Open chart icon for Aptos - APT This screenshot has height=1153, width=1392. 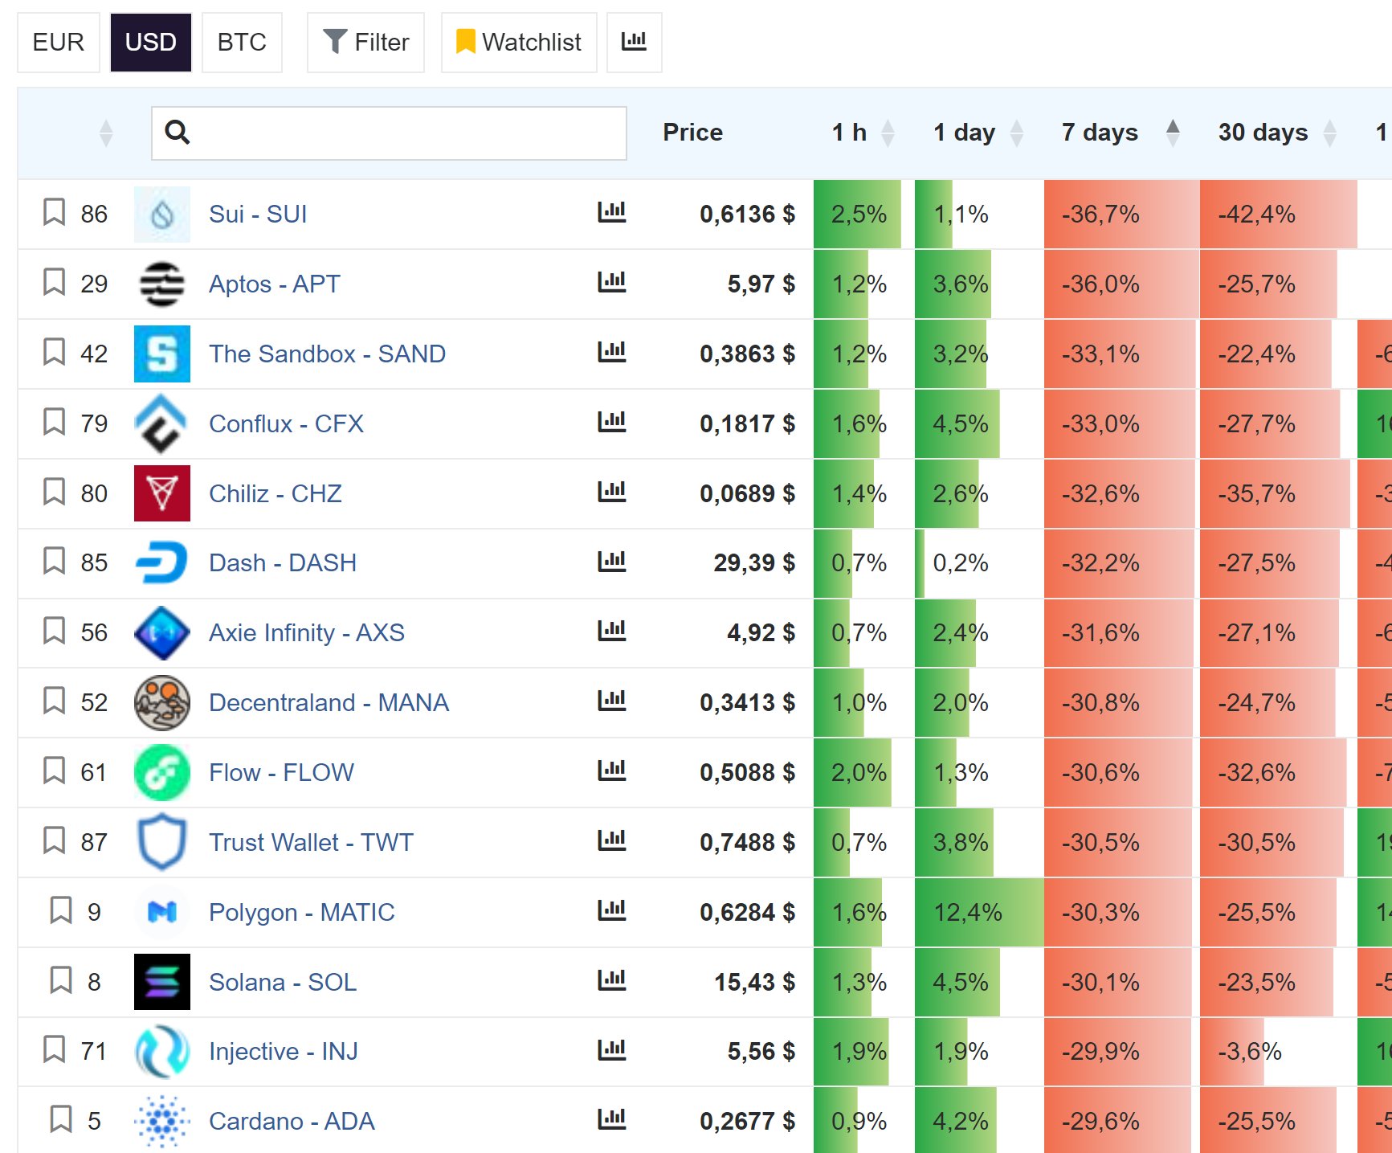tap(611, 283)
